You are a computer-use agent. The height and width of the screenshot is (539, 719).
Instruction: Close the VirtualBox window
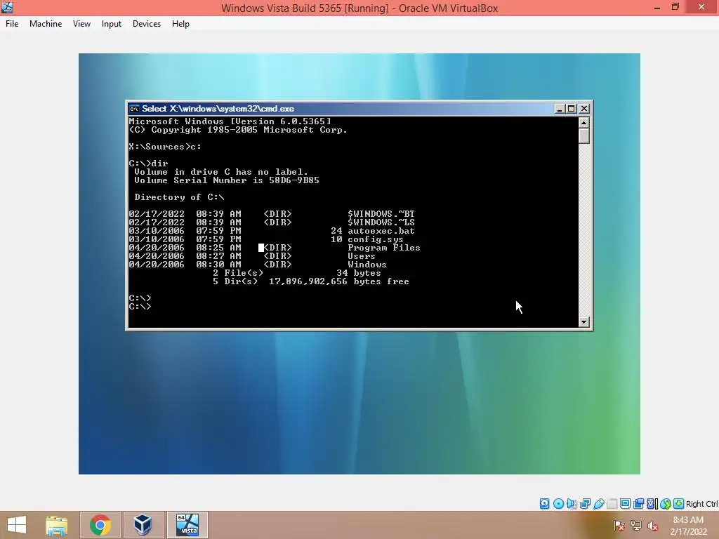[701, 7]
